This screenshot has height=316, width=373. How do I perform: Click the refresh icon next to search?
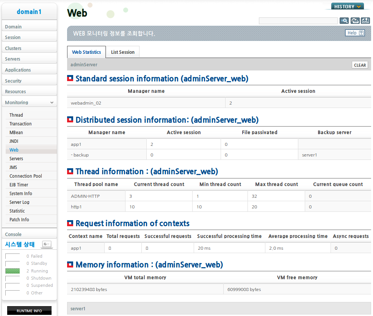(x=355, y=21)
